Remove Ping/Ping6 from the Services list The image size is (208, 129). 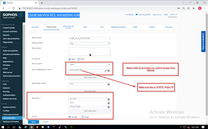point(109,107)
